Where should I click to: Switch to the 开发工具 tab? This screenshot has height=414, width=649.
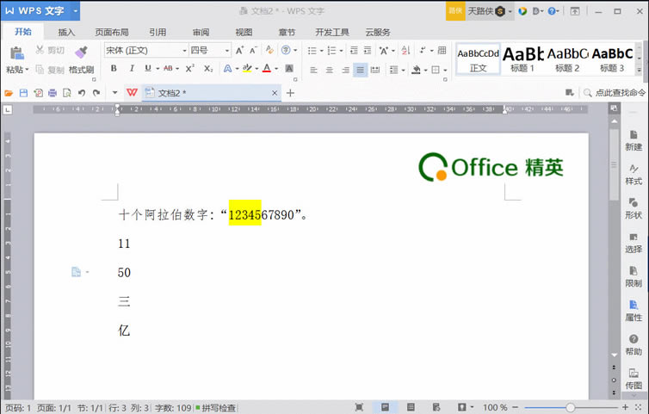(332, 33)
